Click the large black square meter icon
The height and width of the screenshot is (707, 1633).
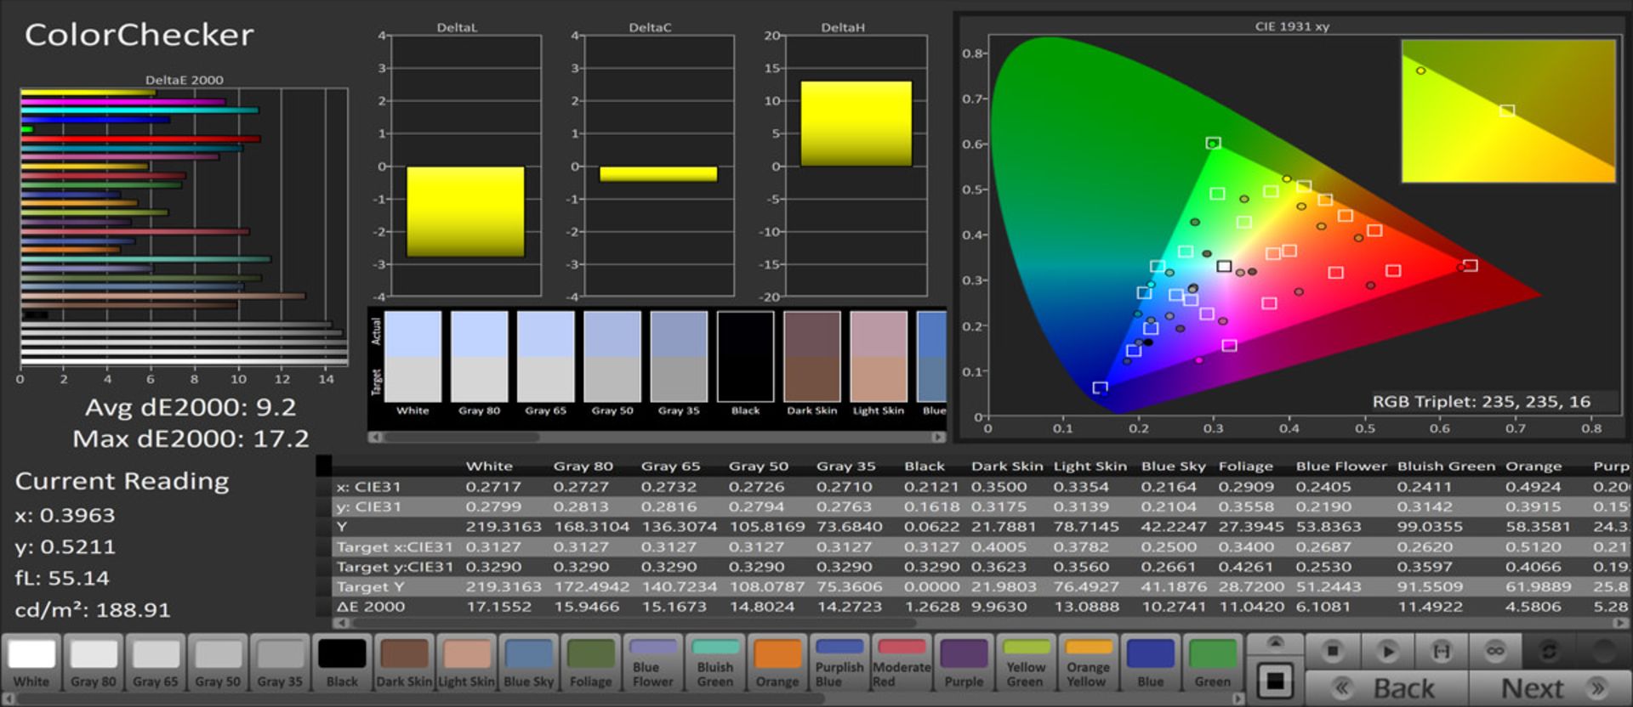tap(1274, 682)
